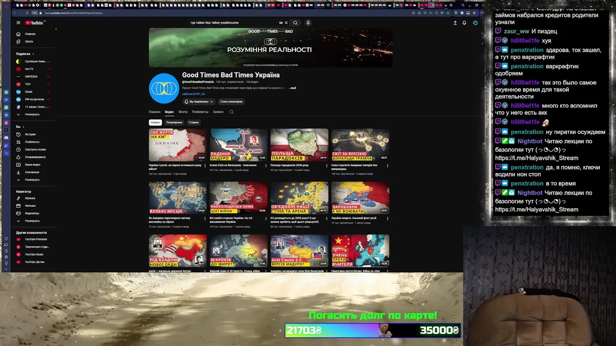616x346 pixels.
Task: Play the Світ за версією Дональда Трампа video
Action: (x=360, y=145)
